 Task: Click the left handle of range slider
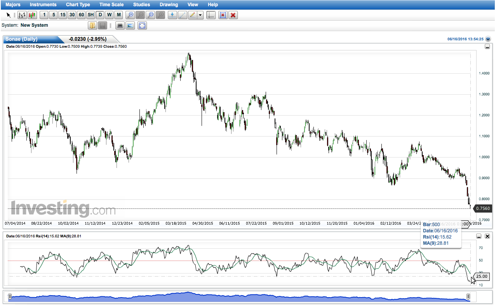pos(10,297)
